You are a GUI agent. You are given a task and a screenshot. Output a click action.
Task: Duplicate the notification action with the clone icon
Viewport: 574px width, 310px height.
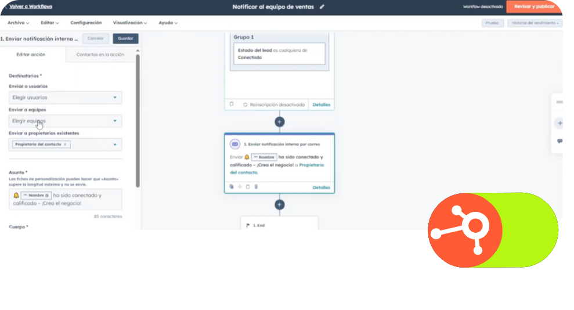point(232,187)
